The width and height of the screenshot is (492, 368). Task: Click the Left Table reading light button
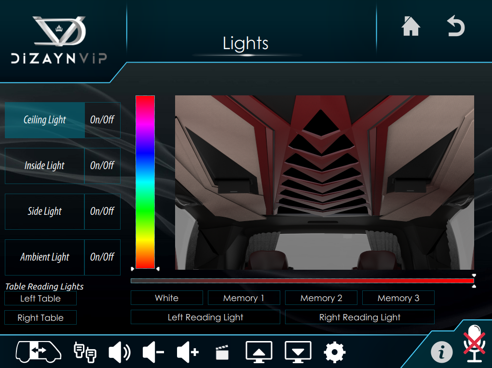point(41,299)
